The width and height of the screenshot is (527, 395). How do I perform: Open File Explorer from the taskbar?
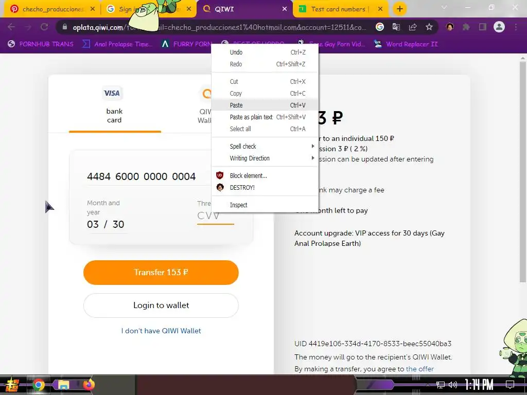63,385
